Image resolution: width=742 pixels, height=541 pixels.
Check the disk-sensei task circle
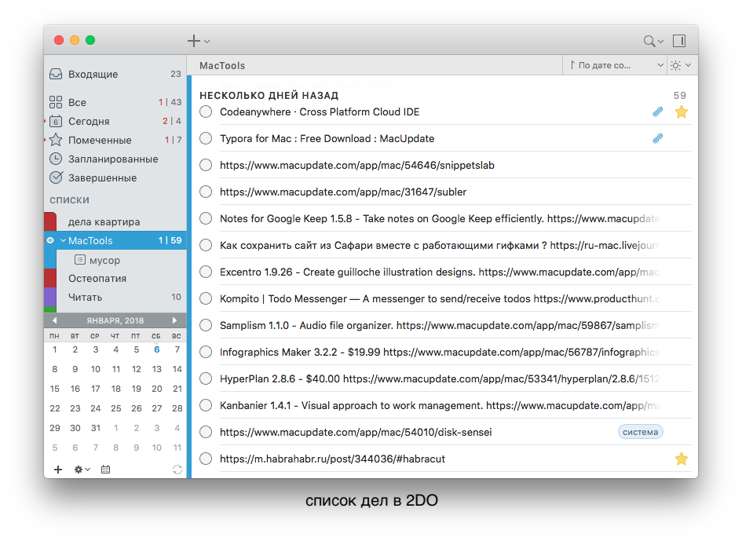coord(206,432)
